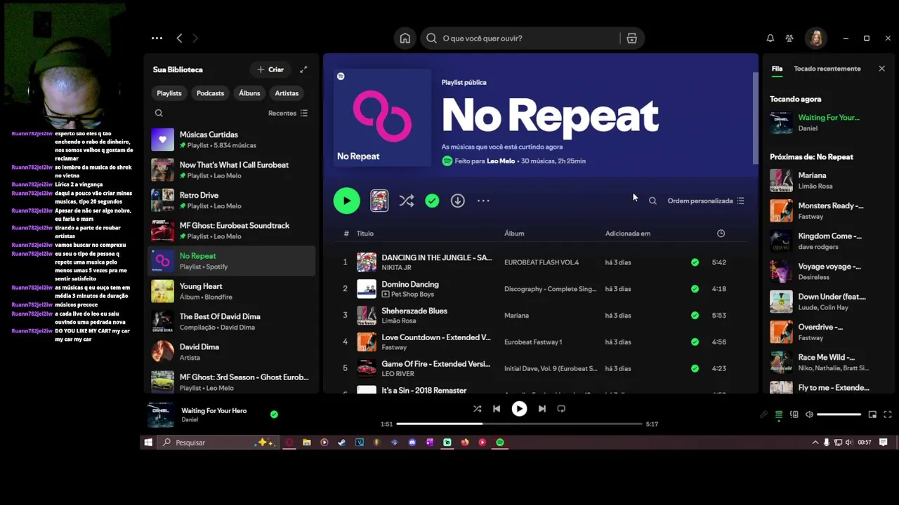The image size is (899, 505).
Task: Click the No Repeat playlist cover
Action: [x=383, y=118]
